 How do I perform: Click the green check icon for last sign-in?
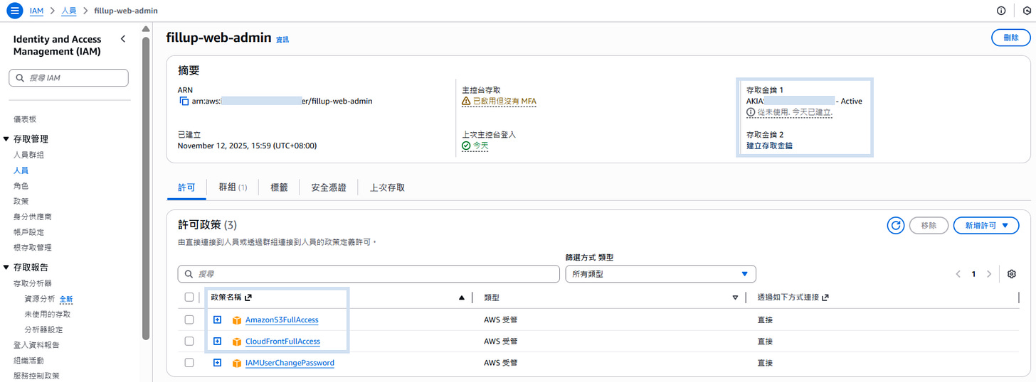(467, 146)
